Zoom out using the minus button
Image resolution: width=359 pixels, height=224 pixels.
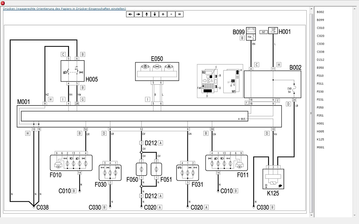pos(171,14)
